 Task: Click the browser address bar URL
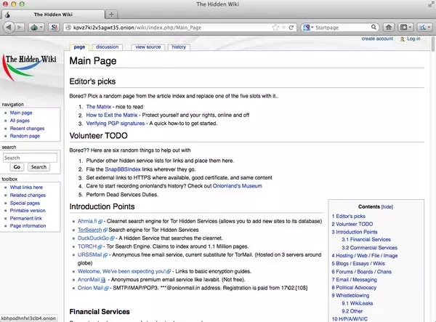tap(137, 27)
